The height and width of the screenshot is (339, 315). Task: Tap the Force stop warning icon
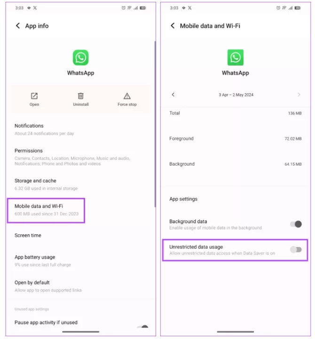(x=127, y=96)
